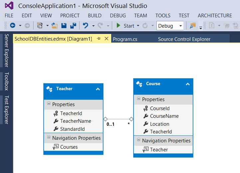Open the VIEW menu
This screenshot has height=173, width=240.
[46, 16]
